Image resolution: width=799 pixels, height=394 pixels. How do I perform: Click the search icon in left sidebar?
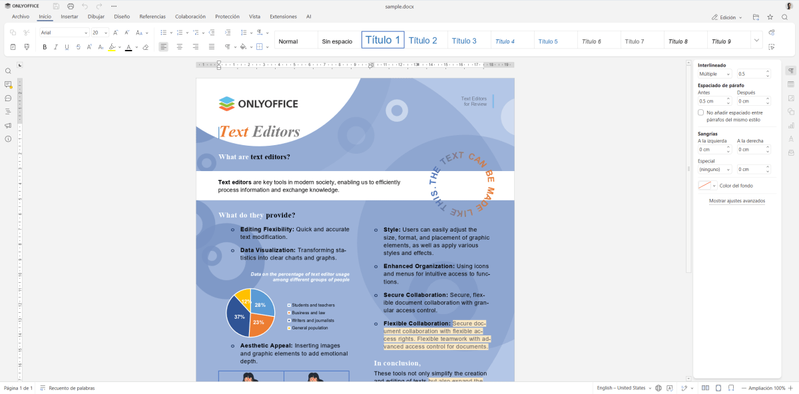click(8, 71)
